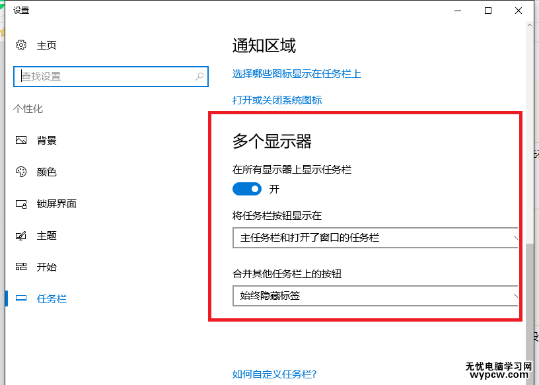This screenshot has width=539, height=385.
Task: Click the magnifier icon in search box
Action: pyautogui.click(x=199, y=77)
